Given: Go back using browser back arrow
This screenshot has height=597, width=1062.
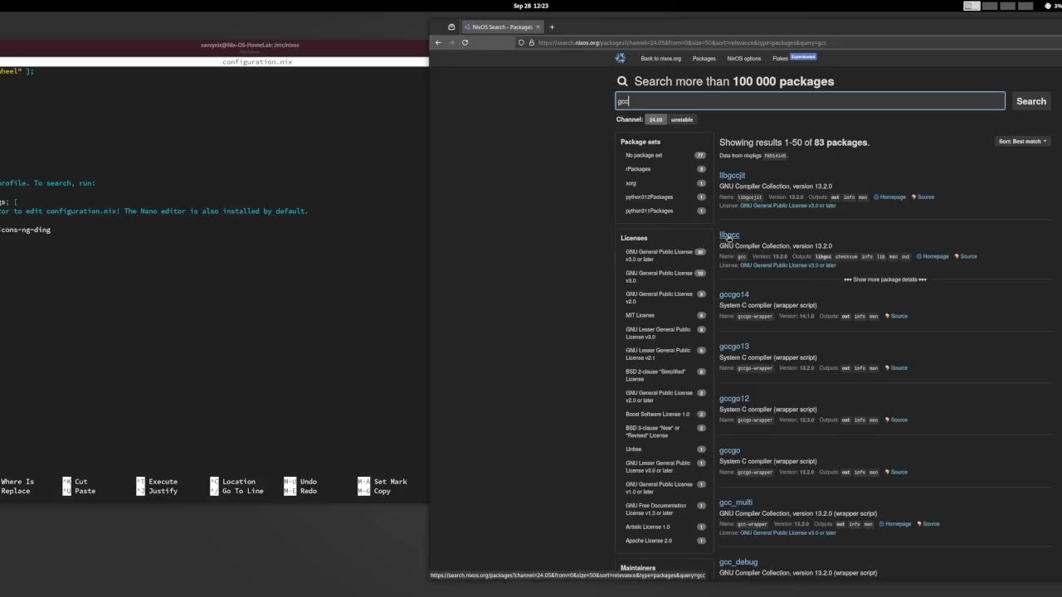Looking at the screenshot, I should (x=438, y=42).
